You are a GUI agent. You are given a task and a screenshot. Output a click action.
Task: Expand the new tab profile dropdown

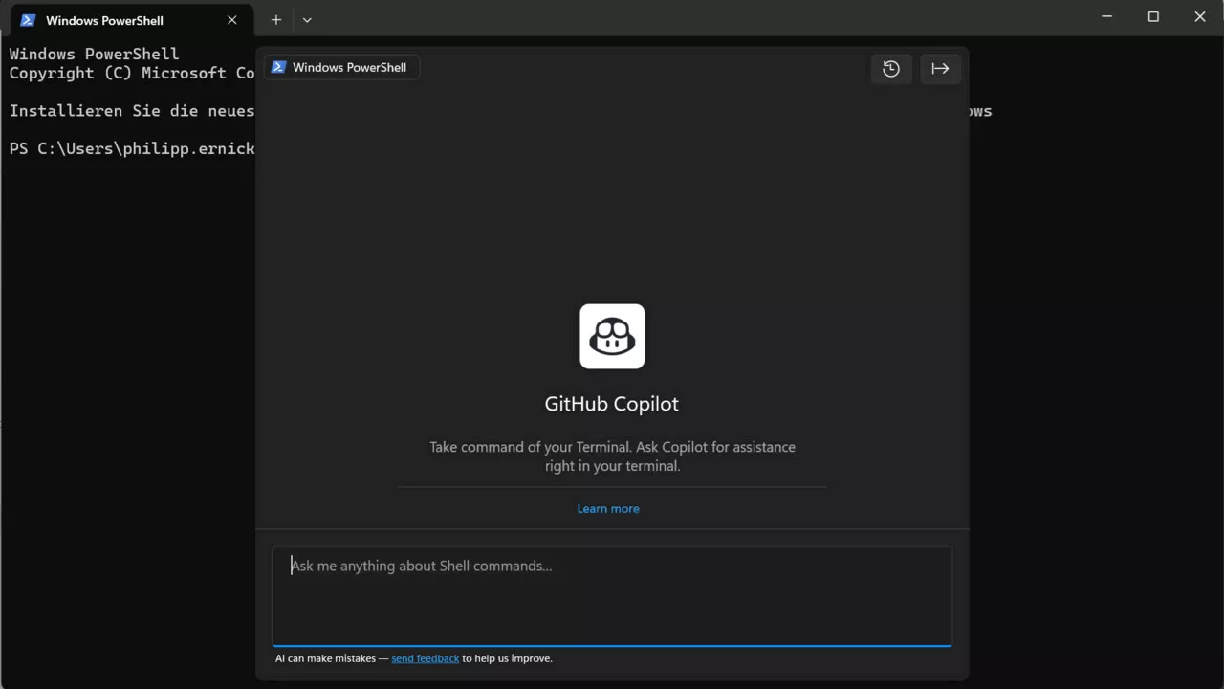(307, 19)
